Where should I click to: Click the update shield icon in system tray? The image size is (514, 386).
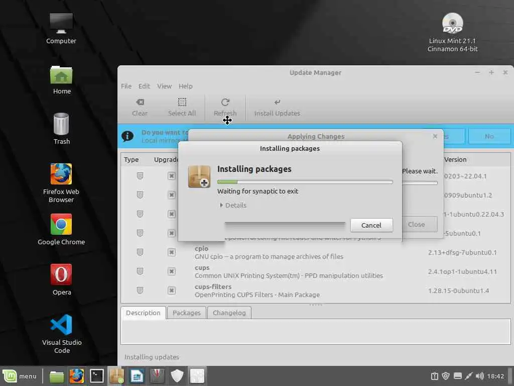(446, 376)
